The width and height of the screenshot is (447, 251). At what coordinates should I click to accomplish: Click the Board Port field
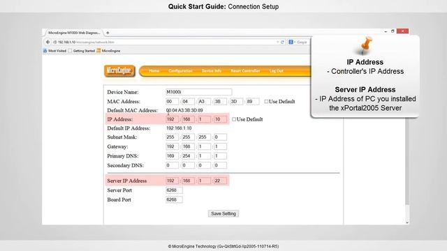pos(174,200)
